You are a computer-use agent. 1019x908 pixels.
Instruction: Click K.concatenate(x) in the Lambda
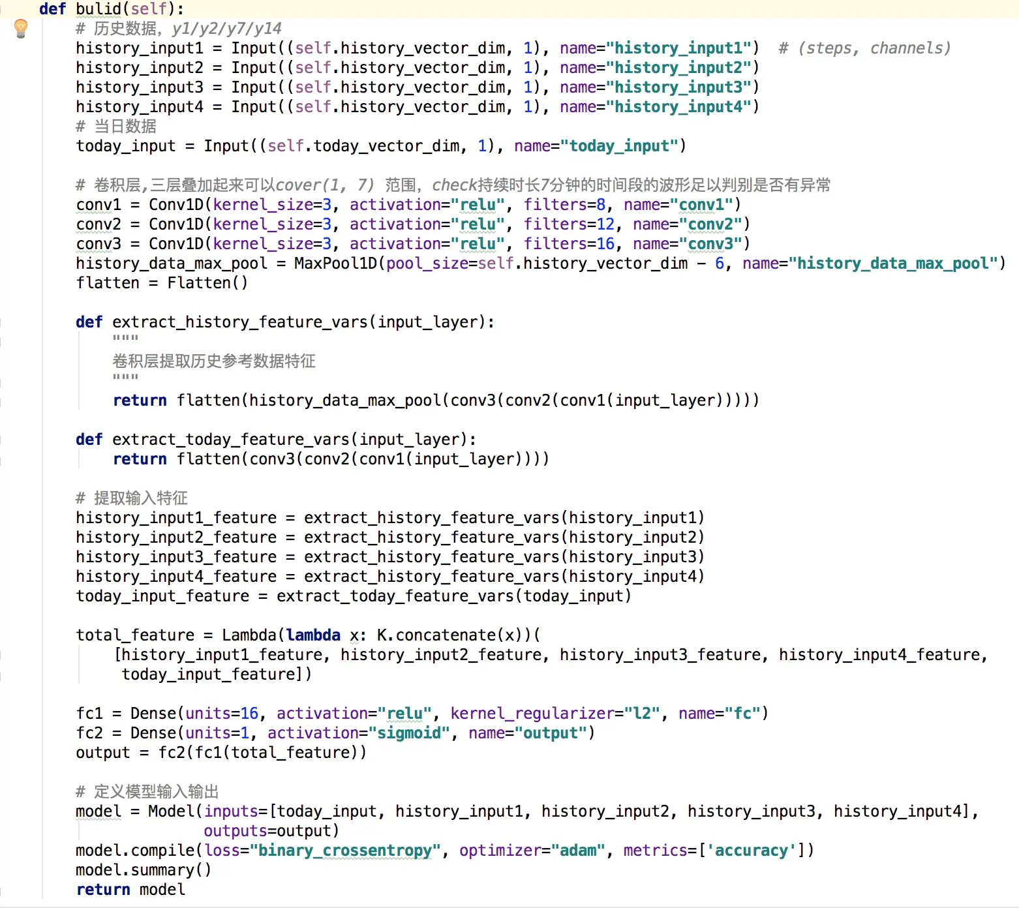pyautogui.click(x=449, y=635)
